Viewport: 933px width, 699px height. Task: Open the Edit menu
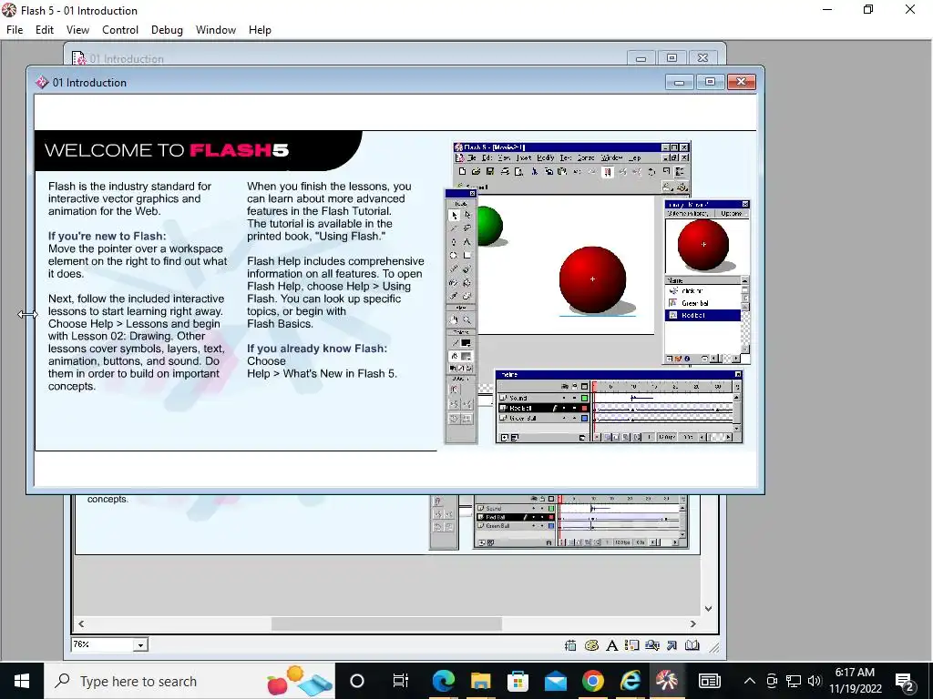44,30
